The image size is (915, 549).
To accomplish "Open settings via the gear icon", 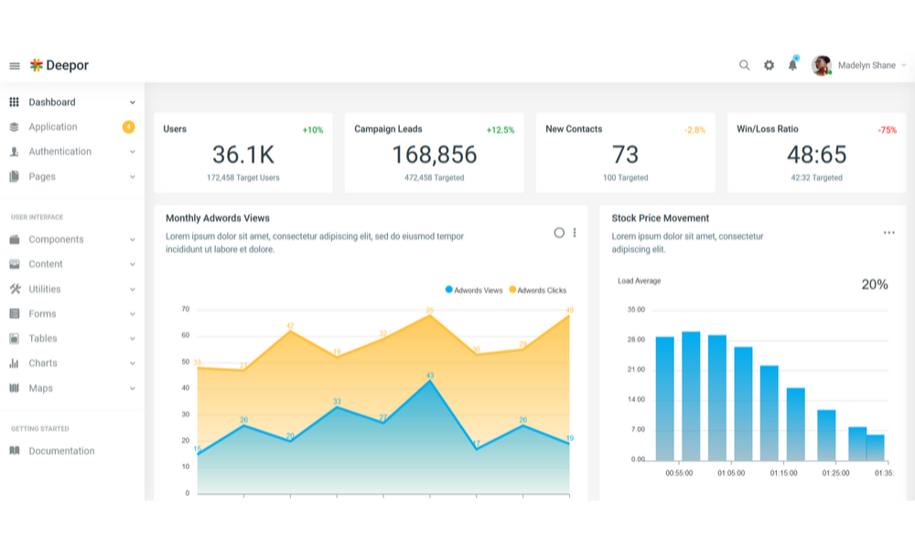I will (769, 65).
